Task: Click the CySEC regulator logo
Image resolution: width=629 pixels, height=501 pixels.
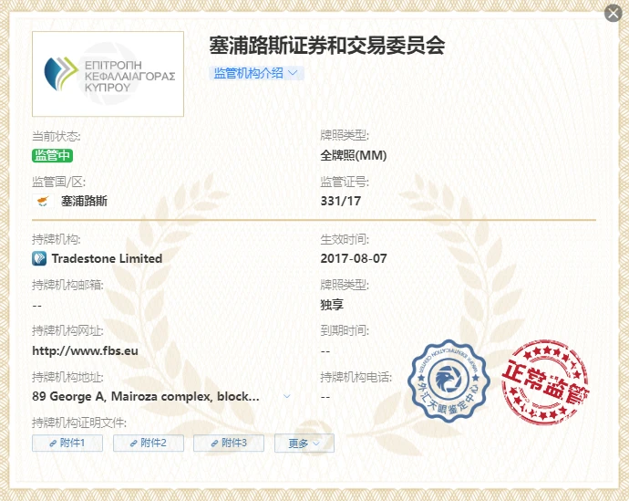Action: (108, 74)
